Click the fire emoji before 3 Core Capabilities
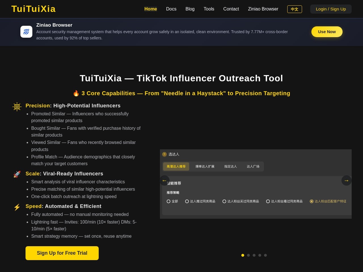This screenshot has height=272, width=363. click(x=76, y=93)
